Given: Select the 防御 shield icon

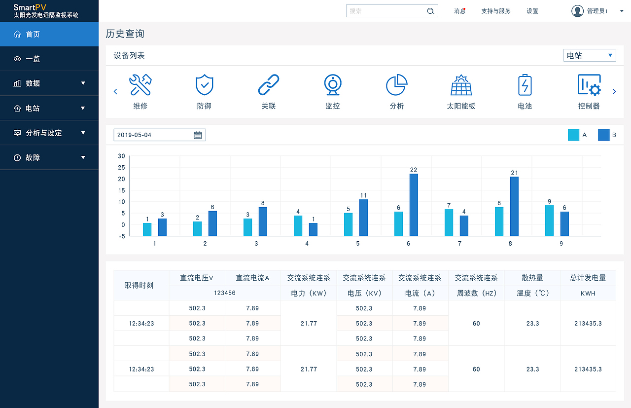Looking at the screenshot, I should tap(204, 85).
